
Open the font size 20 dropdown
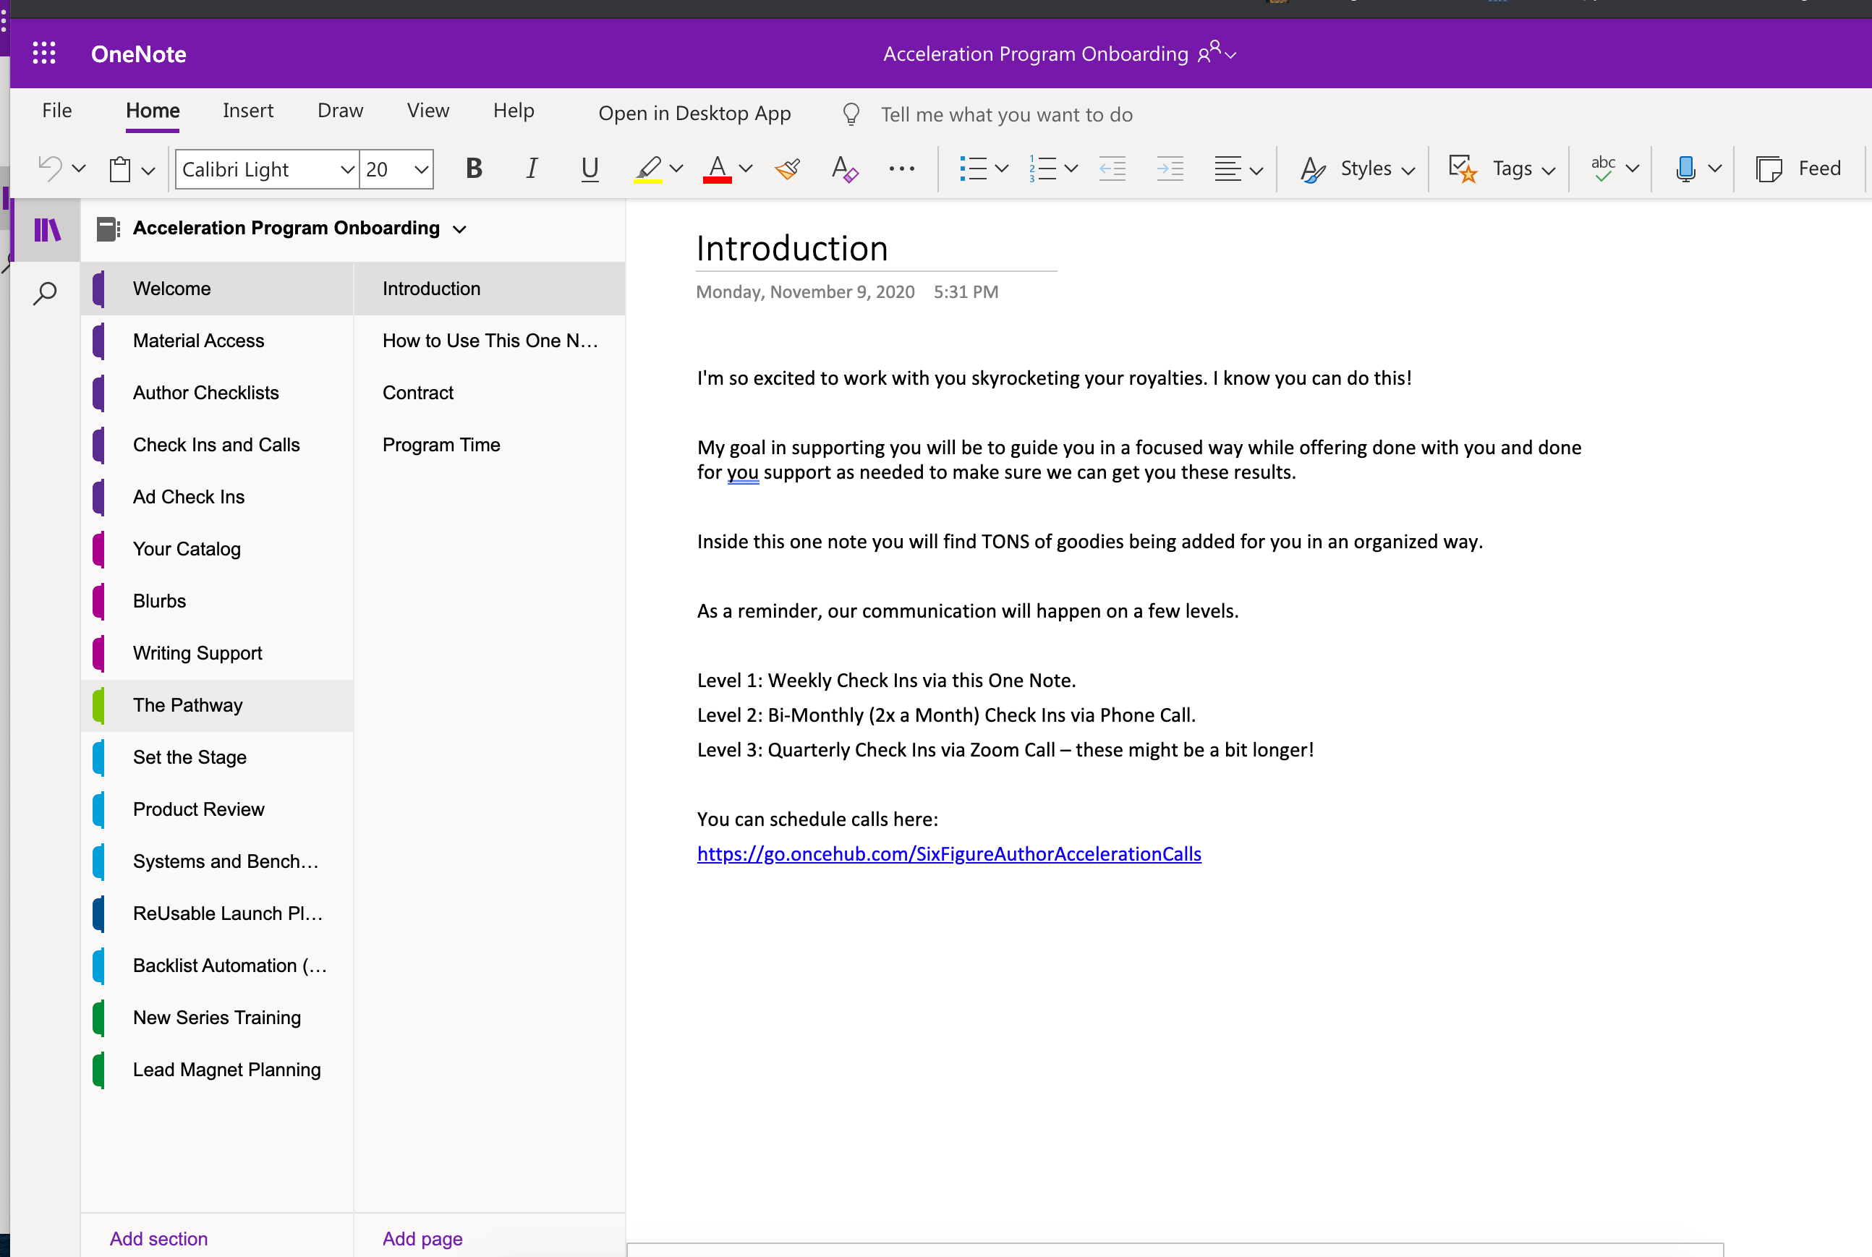(x=420, y=169)
